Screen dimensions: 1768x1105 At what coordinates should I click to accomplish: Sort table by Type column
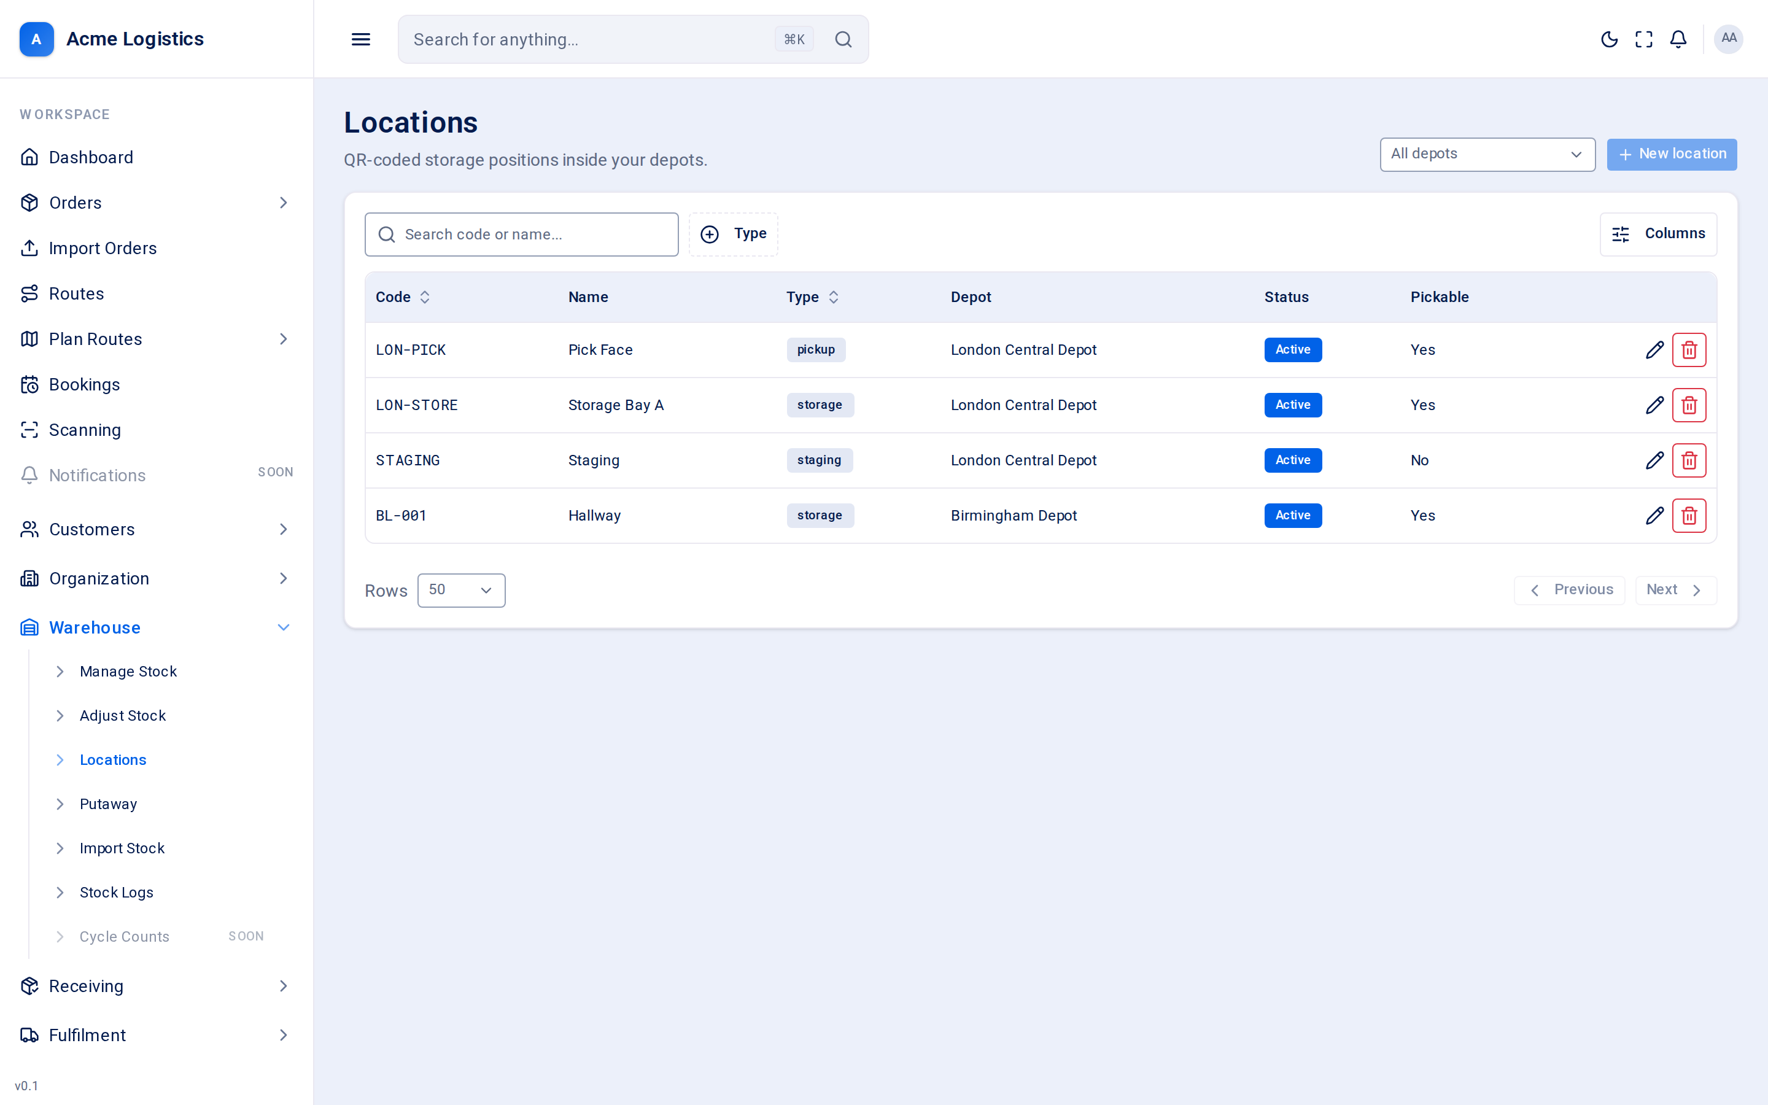(x=812, y=297)
